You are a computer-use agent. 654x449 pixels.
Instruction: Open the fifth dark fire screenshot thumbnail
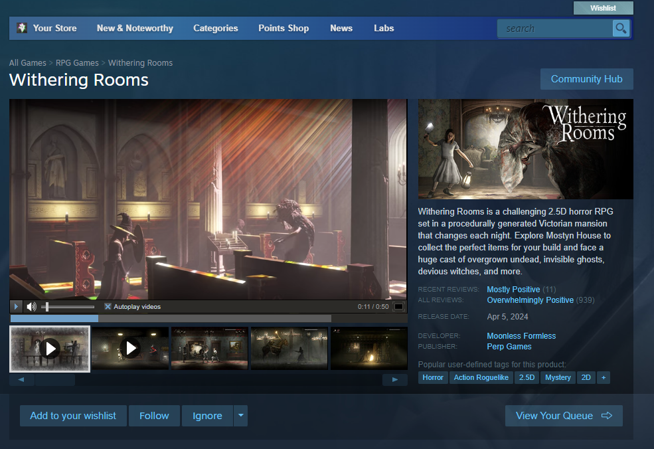coord(368,349)
